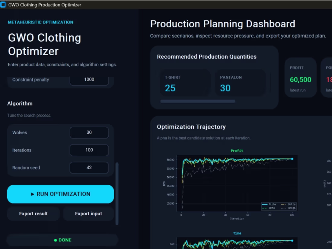This screenshot has height=249, width=332.
Task: Click the DONE status indicator
Action: 62,240
